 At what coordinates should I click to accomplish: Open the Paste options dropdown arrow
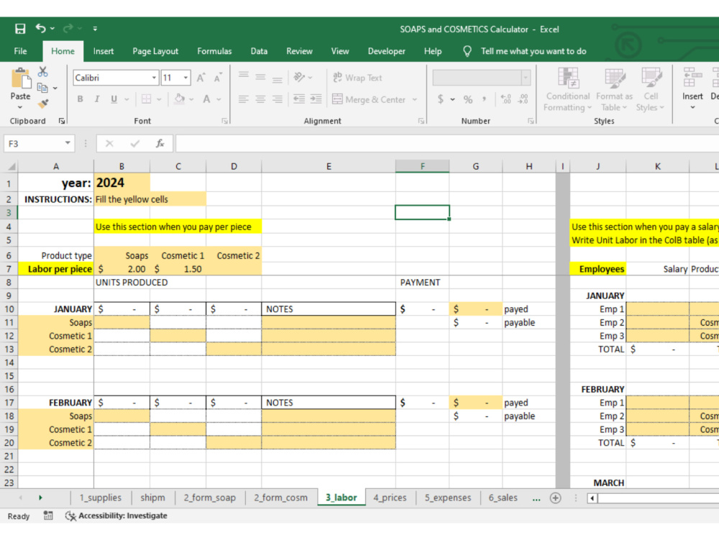tap(20, 107)
